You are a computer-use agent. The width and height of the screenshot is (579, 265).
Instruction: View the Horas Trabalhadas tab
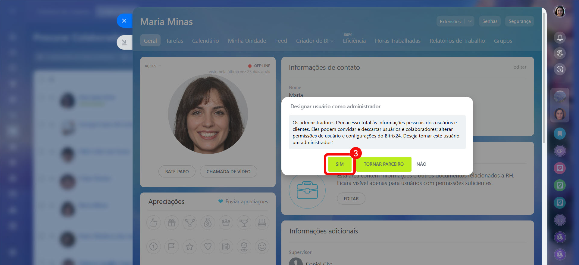pos(397,41)
